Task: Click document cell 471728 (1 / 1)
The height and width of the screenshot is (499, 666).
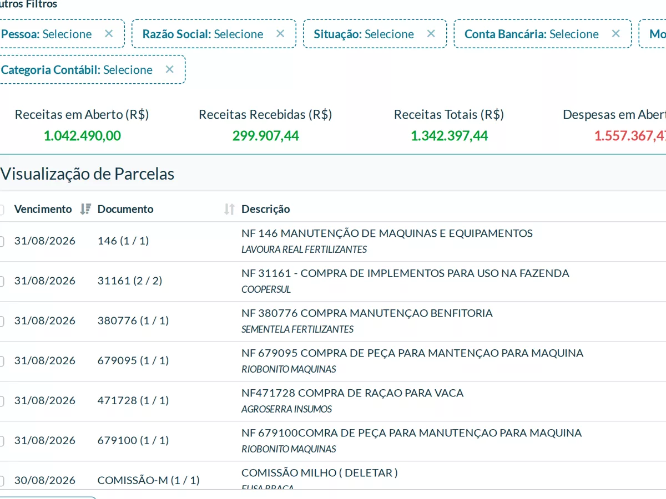Action: (133, 400)
